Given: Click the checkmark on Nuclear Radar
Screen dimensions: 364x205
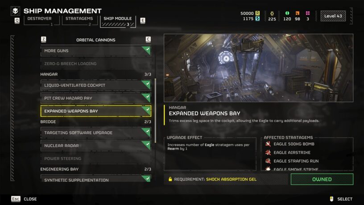Looking at the screenshot, I should click(146, 145).
